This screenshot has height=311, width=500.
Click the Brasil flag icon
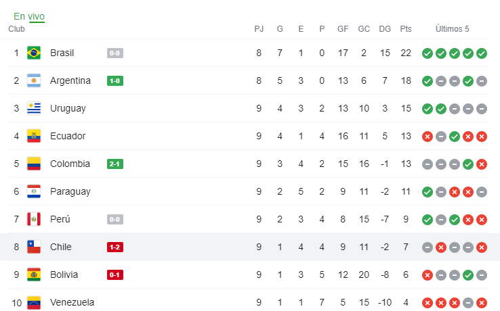(x=34, y=53)
